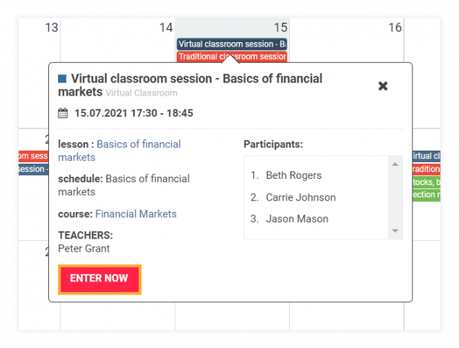Click the calendar icon beside session date
459x348 pixels.
pyautogui.click(x=63, y=113)
